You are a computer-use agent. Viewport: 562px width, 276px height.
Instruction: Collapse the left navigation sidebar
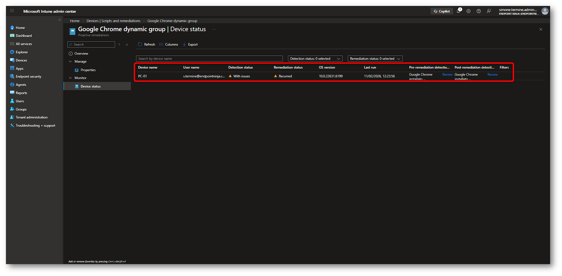pos(59,20)
